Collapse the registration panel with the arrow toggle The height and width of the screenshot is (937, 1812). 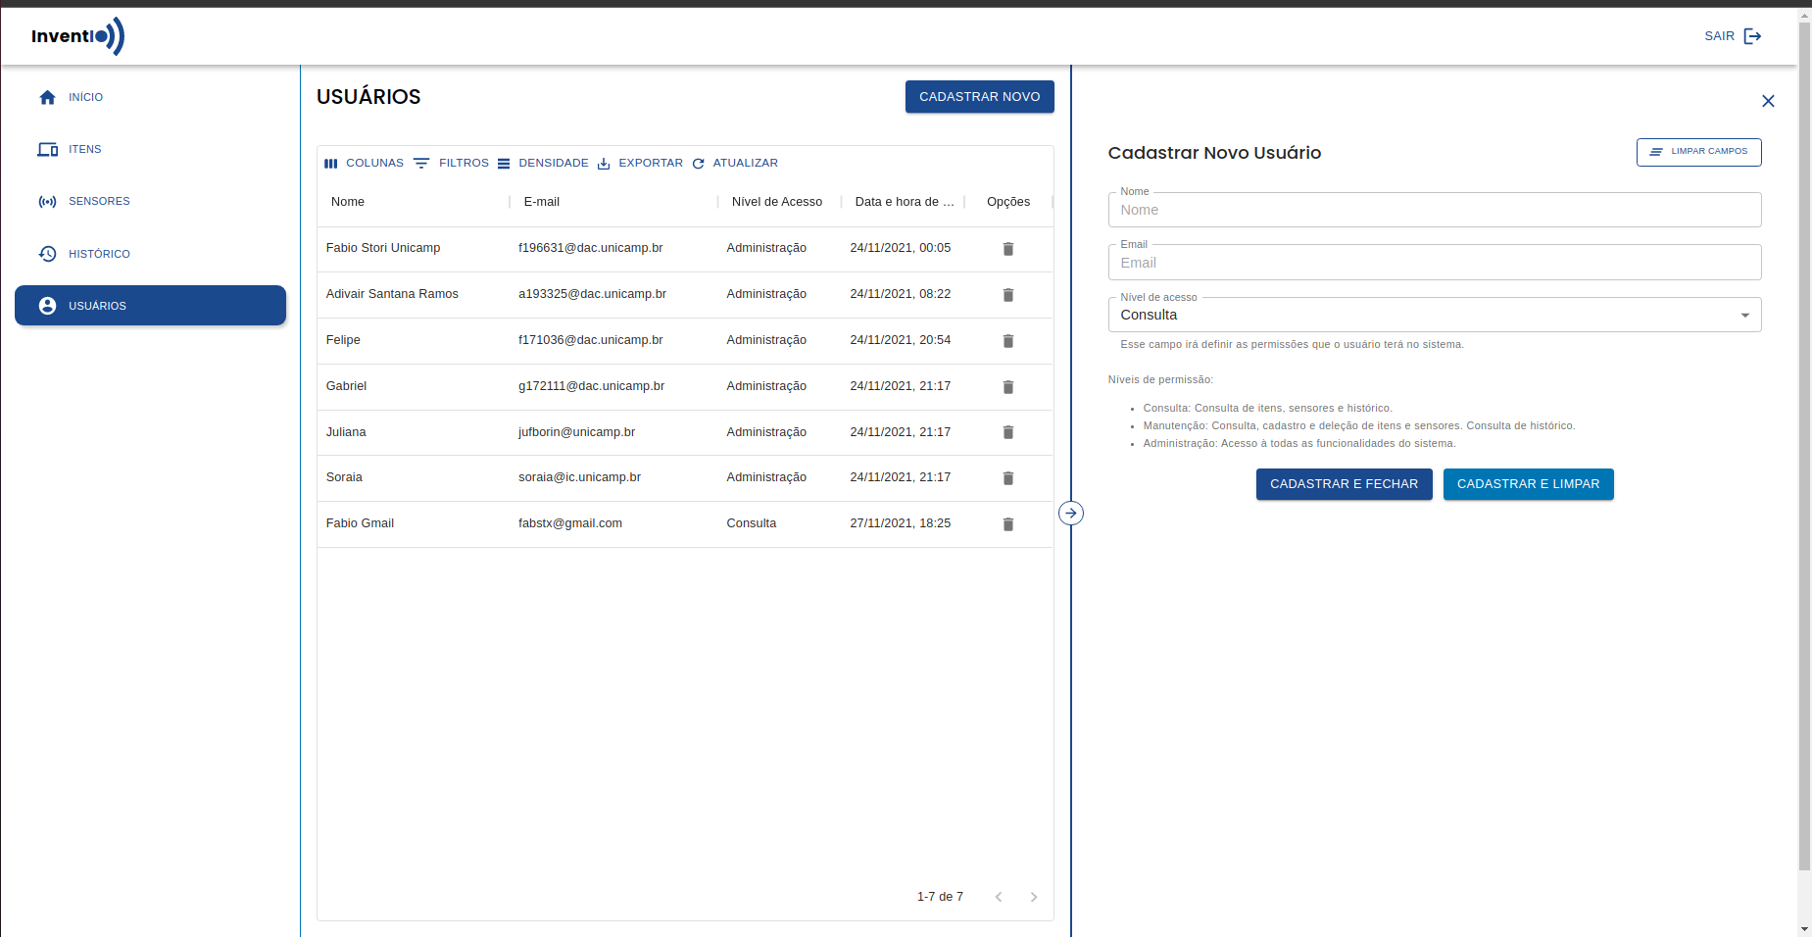click(x=1071, y=512)
